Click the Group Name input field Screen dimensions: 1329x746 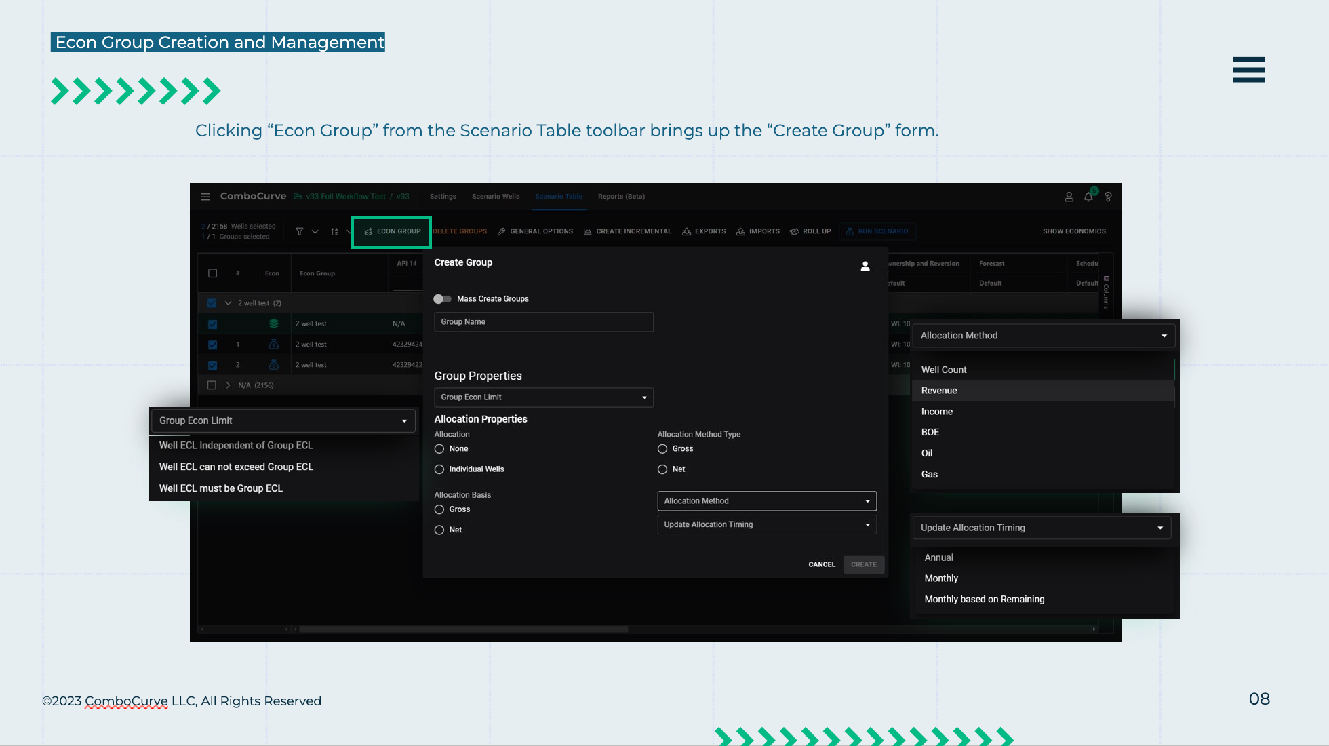point(543,322)
